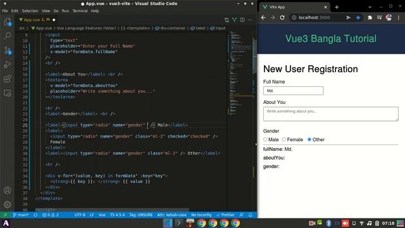The height and width of the screenshot is (228, 405).
Task: Click the Synchronize Changes icon in status bar
Action: click(x=35, y=215)
